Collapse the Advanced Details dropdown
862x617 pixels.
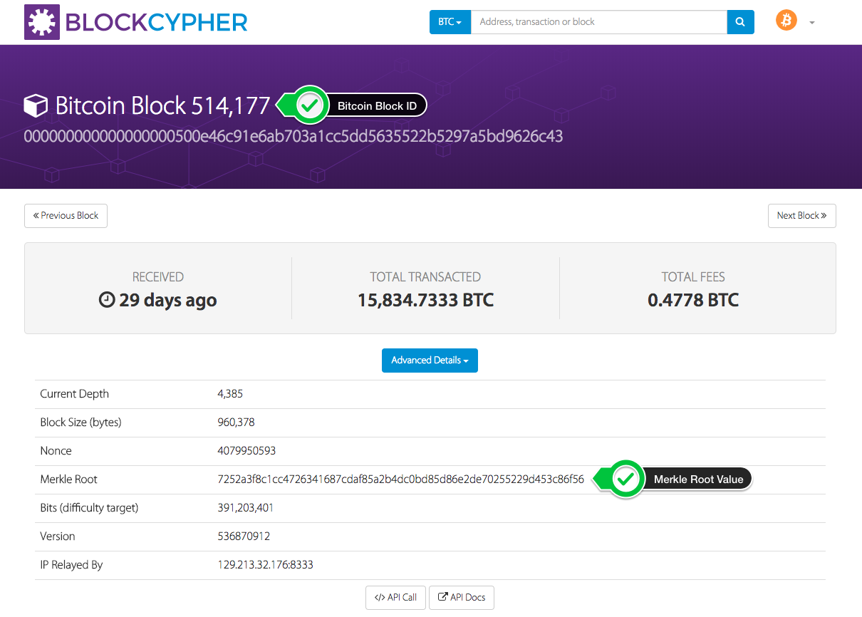430,361
